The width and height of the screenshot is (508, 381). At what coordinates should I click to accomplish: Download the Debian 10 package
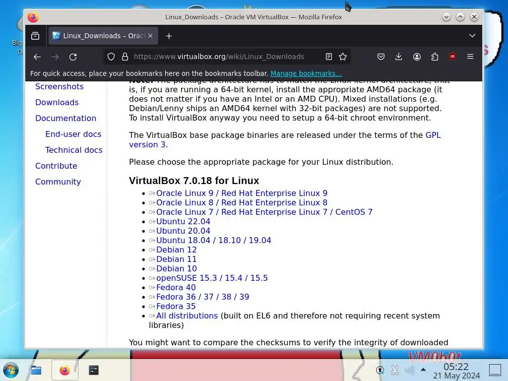coord(176,268)
